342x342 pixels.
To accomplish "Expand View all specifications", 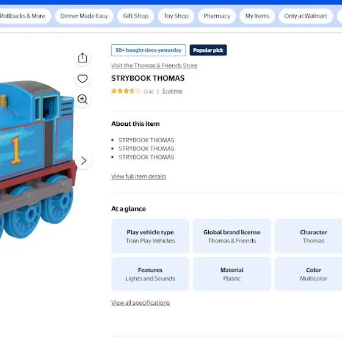I will (140, 303).
